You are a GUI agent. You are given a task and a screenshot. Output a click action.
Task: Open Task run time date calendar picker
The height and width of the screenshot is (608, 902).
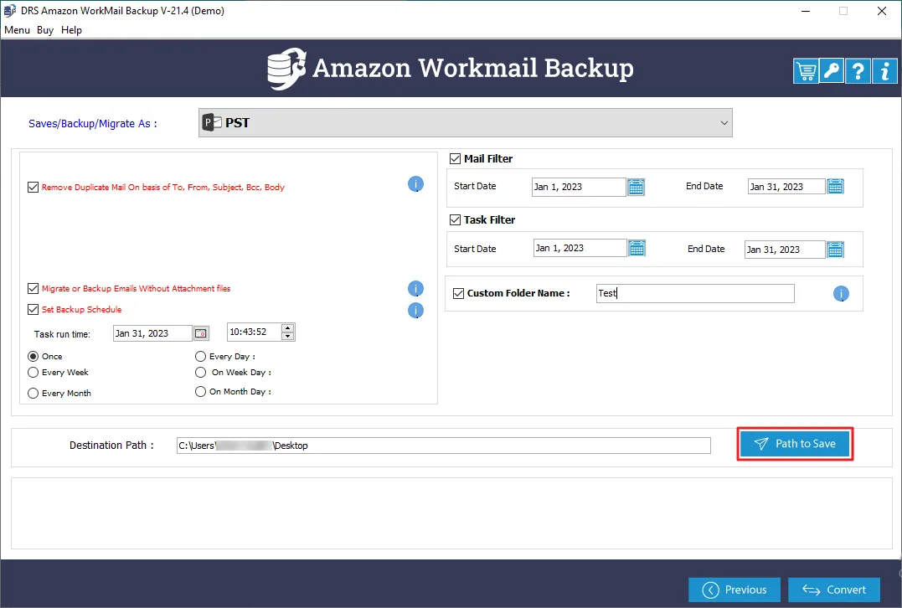[201, 333]
